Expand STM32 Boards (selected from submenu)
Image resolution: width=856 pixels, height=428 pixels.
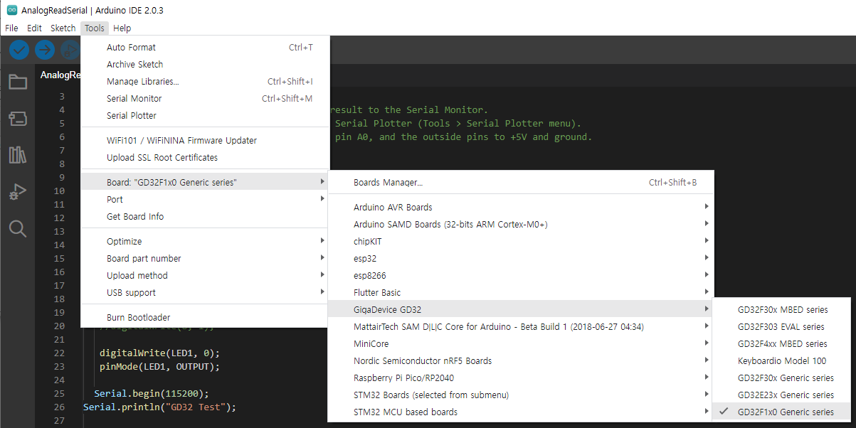point(520,395)
